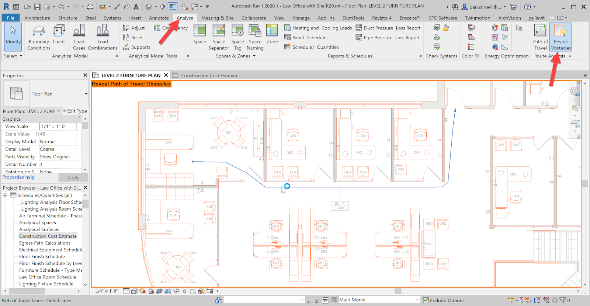
Task: Click the drawing area horizontal scrollbar thumb
Action: 398,291
